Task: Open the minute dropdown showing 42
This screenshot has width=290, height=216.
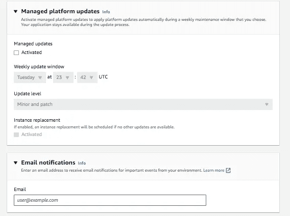Action: (x=87, y=77)
